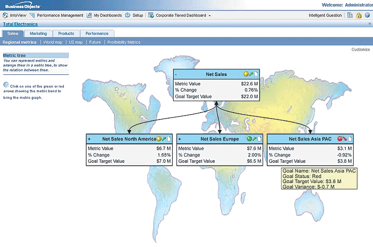
Task: Click the green trend arrow on Net Sales North America
Action: [x=164, y=139]
